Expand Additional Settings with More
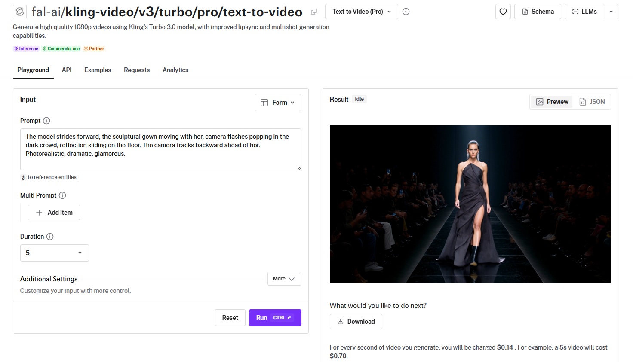 point(284,279)
